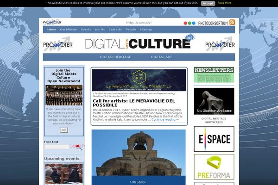Open the upcoming event photo
The image size is (278, 185).
(64, 173)
